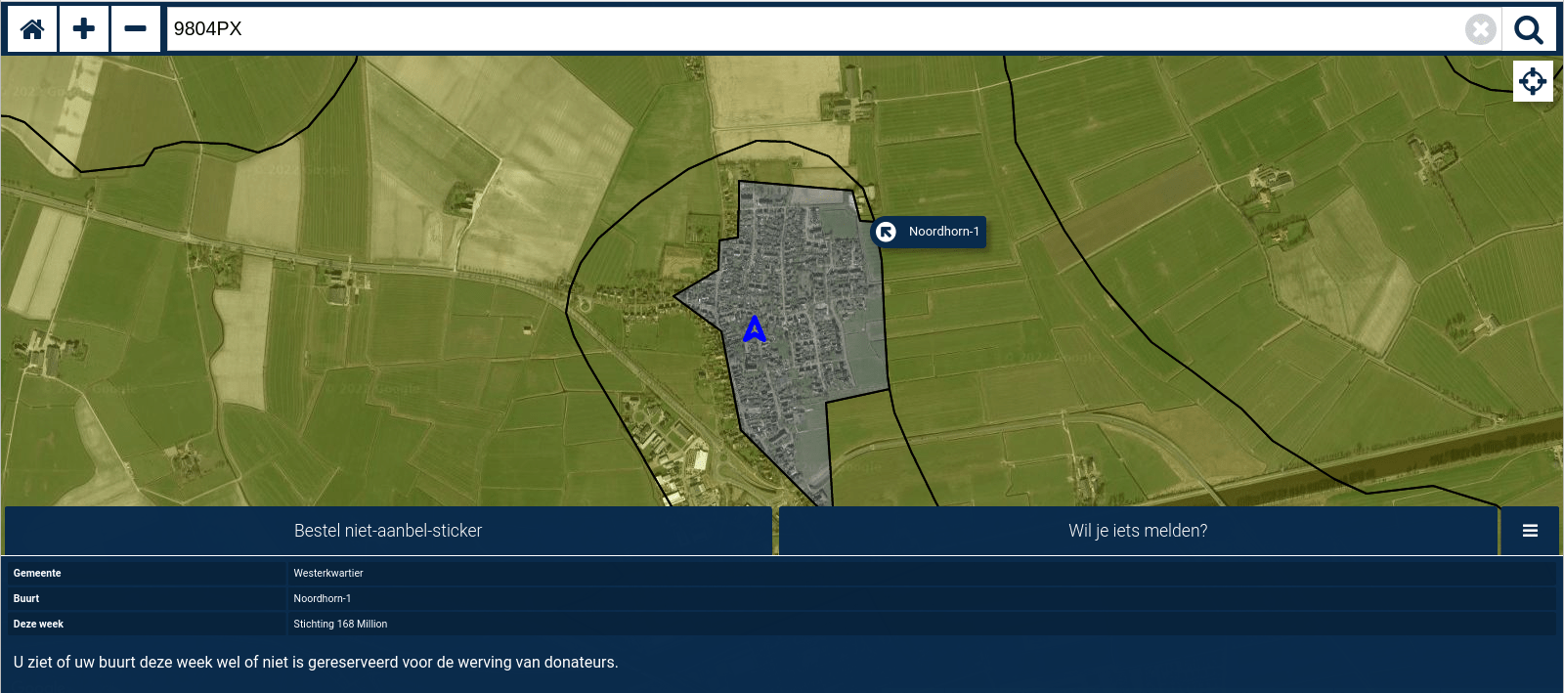Viewport: 1564px width, 693px height.
Task: Zoom in with the plus button
Action: tap(84, 29)
